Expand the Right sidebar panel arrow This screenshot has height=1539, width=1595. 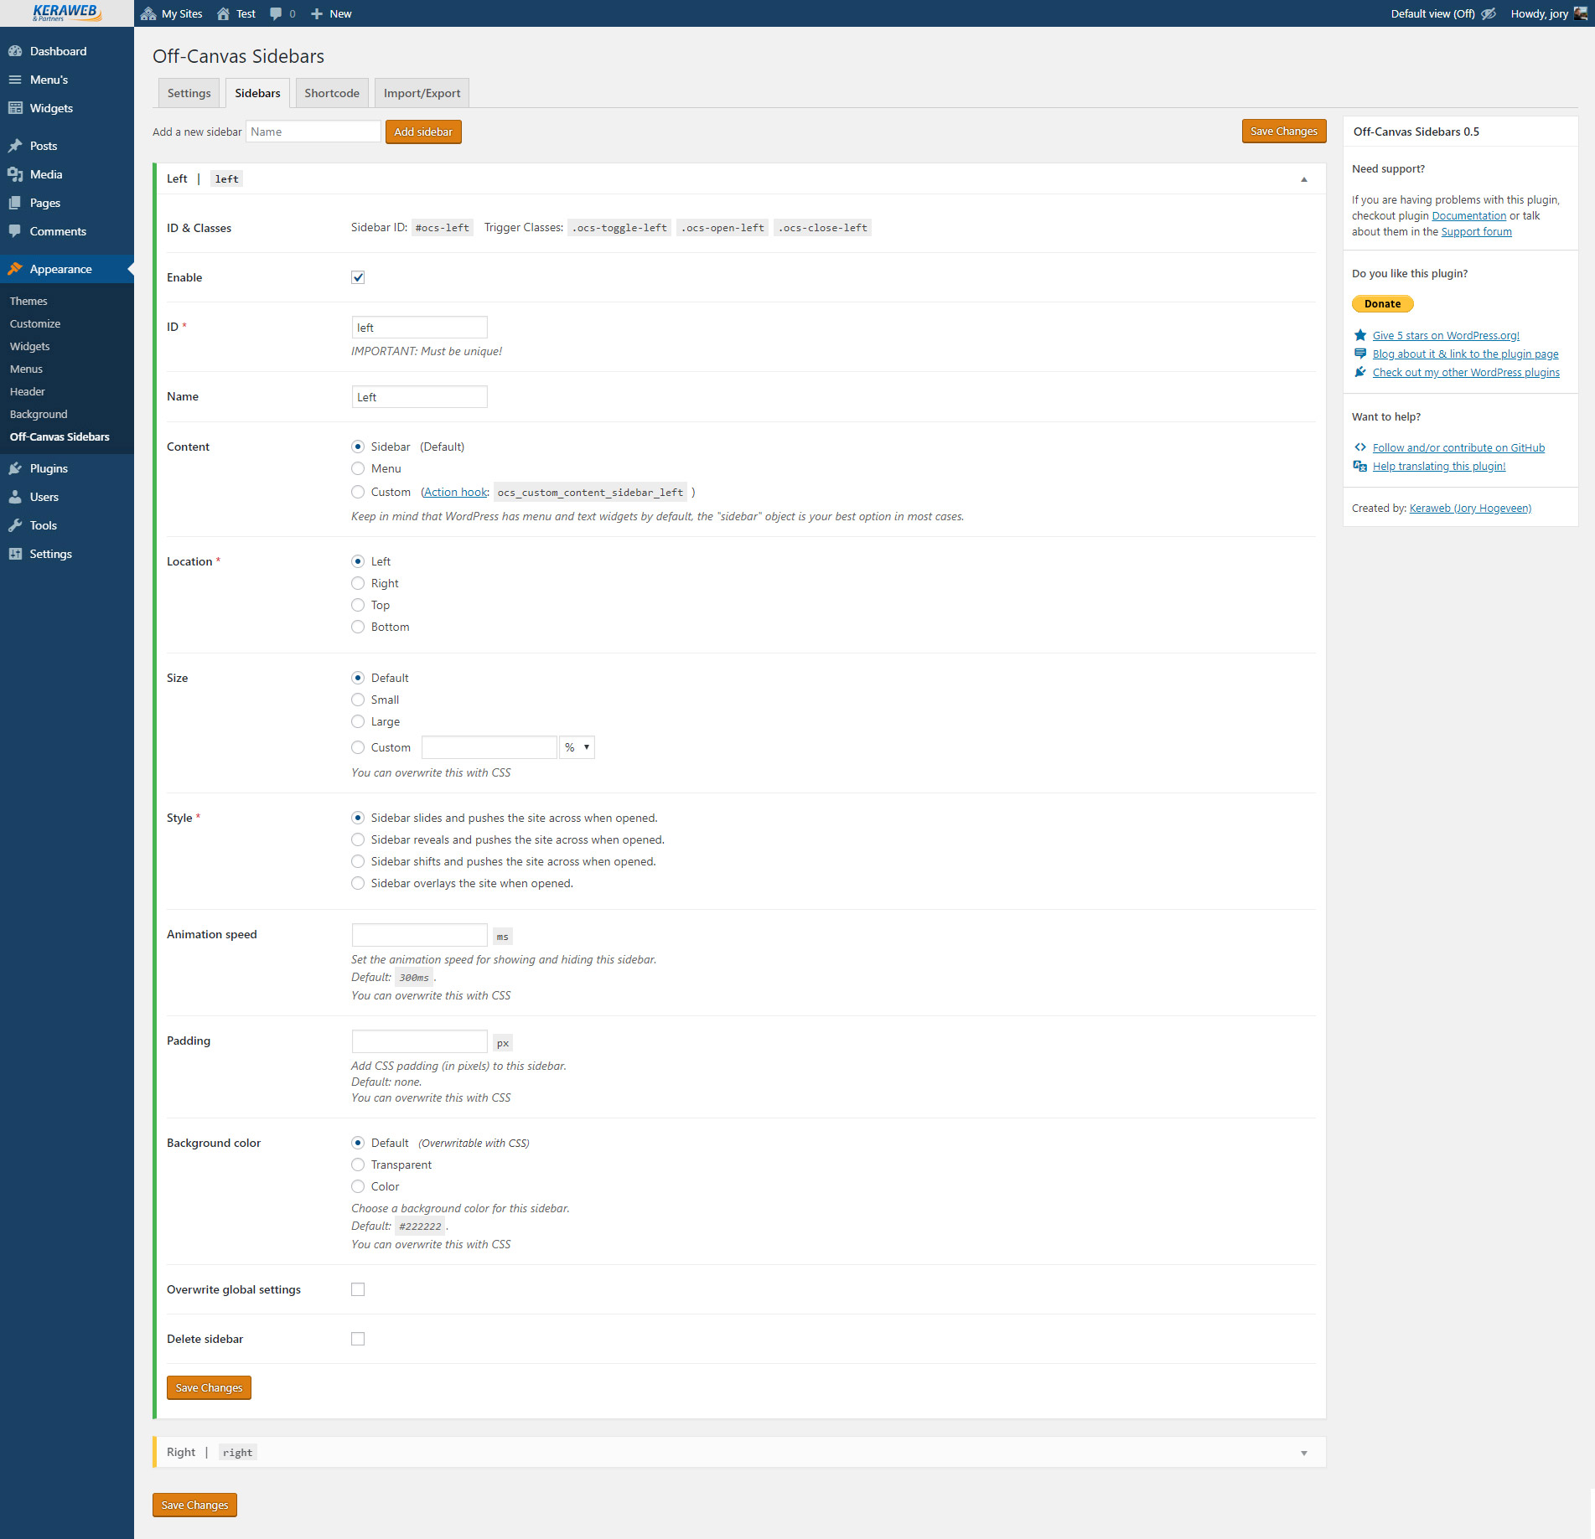[1303, 1453]
